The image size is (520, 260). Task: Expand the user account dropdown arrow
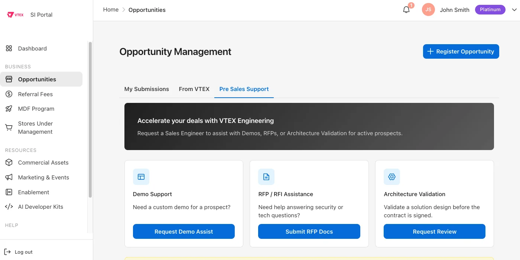514,10
